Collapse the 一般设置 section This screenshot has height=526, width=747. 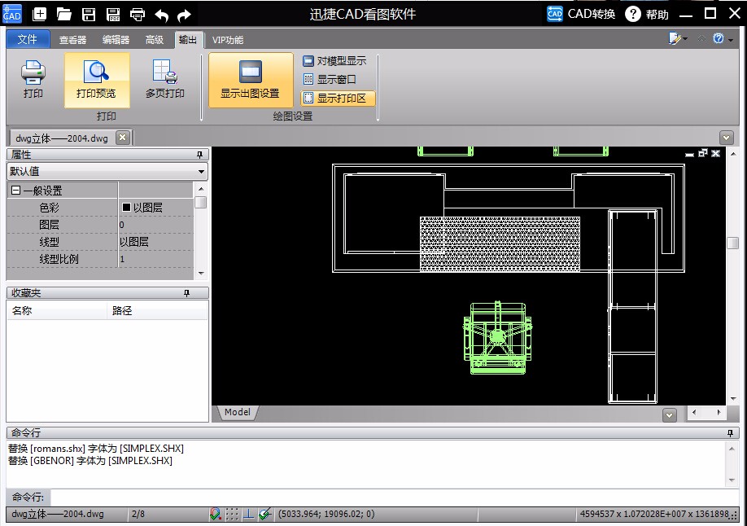tap(15, 191)
